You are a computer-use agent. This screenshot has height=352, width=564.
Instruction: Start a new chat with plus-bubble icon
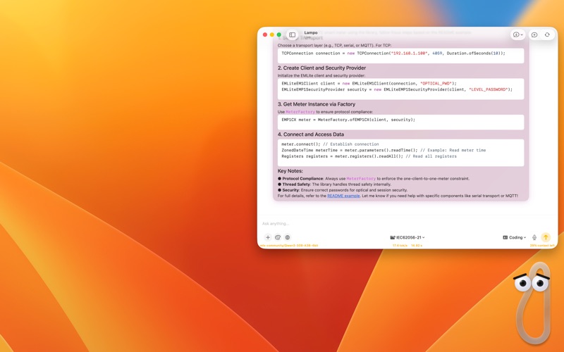pos(534,34)
